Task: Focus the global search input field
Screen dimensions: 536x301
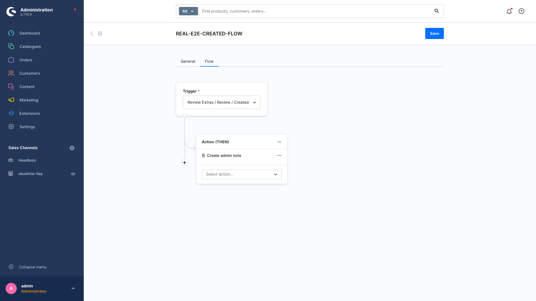Action: (315, 11)
